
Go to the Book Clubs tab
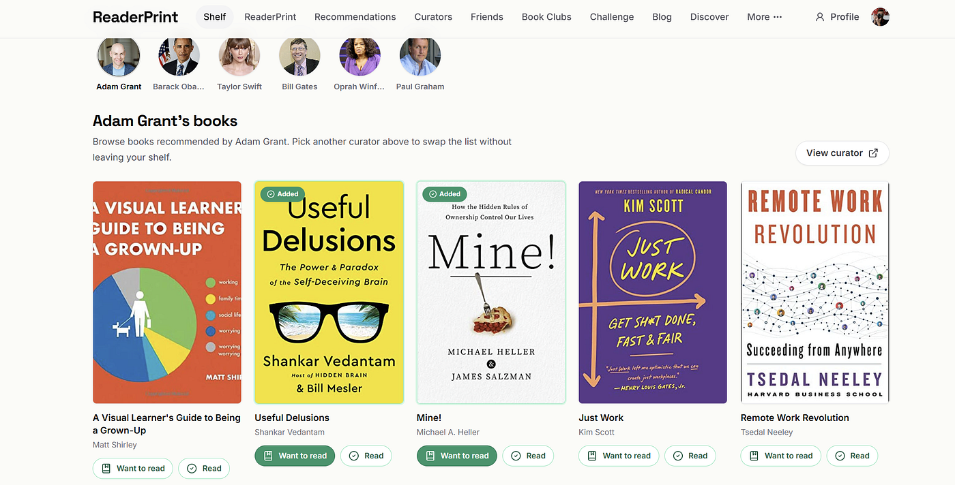(x=546, y=17)
